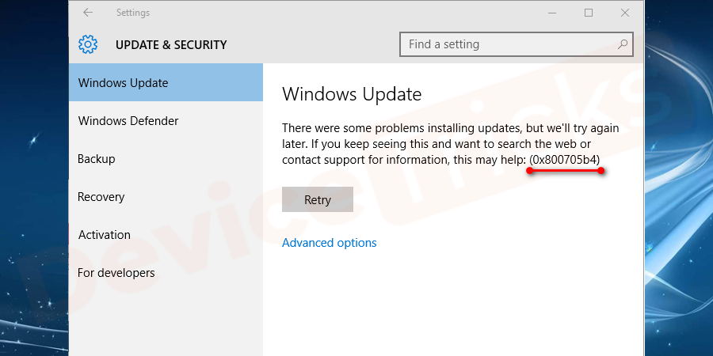Viewport: 713px width, 356px height.
Task: Close the Settings window
Action: click(625, 13)
